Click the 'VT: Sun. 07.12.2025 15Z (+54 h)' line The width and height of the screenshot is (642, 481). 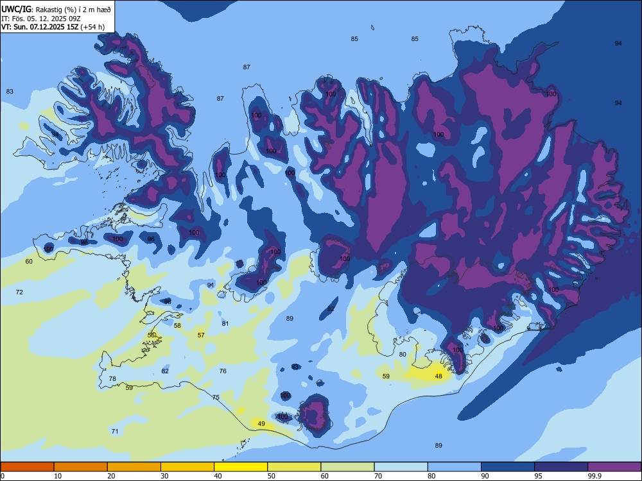click(53, 27)
